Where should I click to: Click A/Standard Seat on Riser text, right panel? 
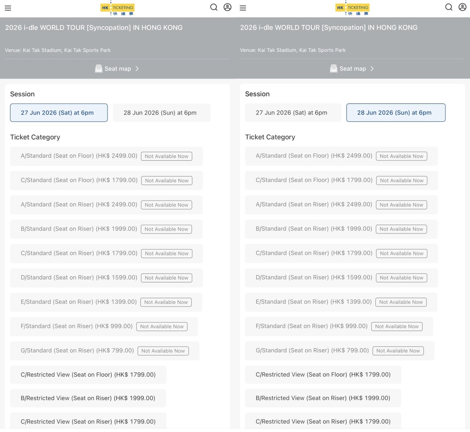click(314, 204)
